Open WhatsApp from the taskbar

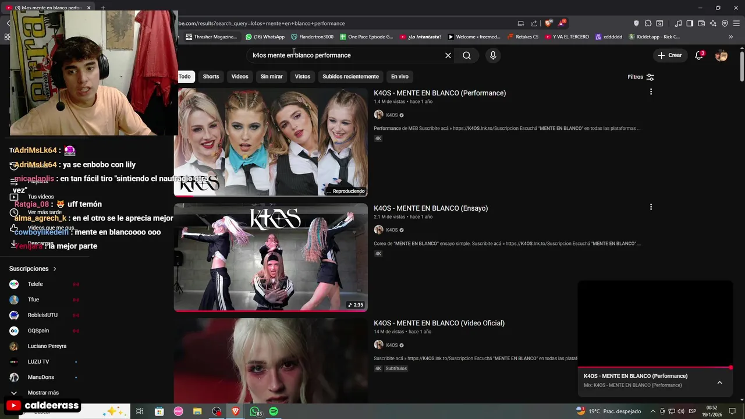[x=255, y=411]
